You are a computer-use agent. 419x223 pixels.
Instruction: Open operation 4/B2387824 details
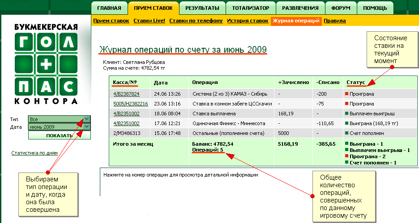point(126,94)
